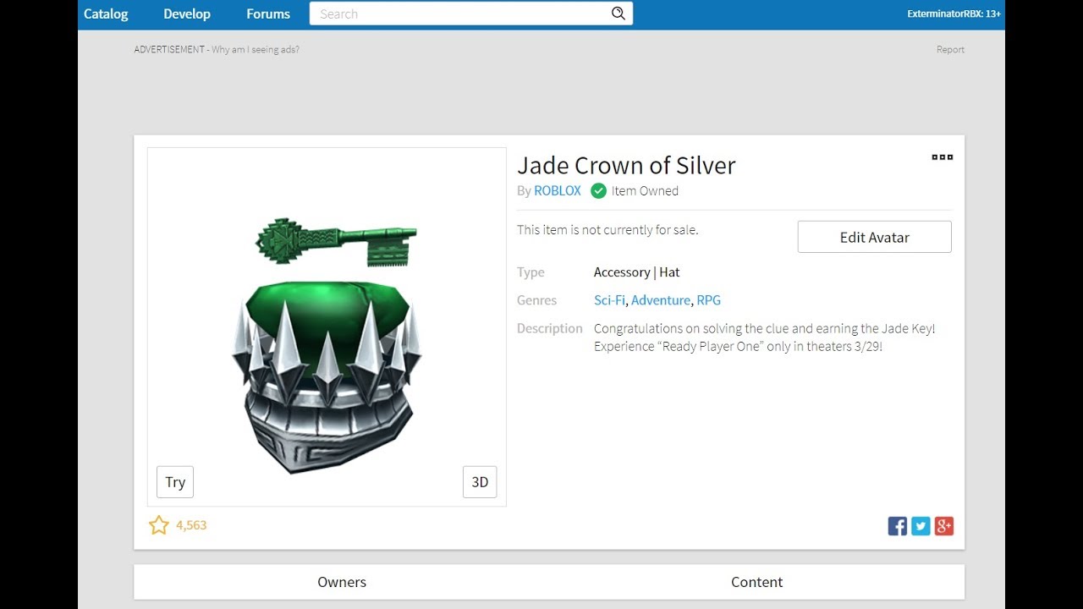
Task: Click the 4,563 favorites count
Action: pyautogui.click(x=191, y=525)
